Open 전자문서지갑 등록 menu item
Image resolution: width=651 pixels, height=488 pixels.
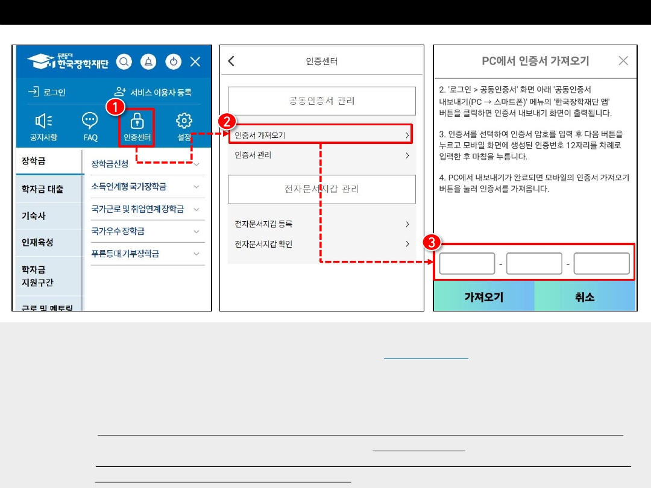point(322,224)
